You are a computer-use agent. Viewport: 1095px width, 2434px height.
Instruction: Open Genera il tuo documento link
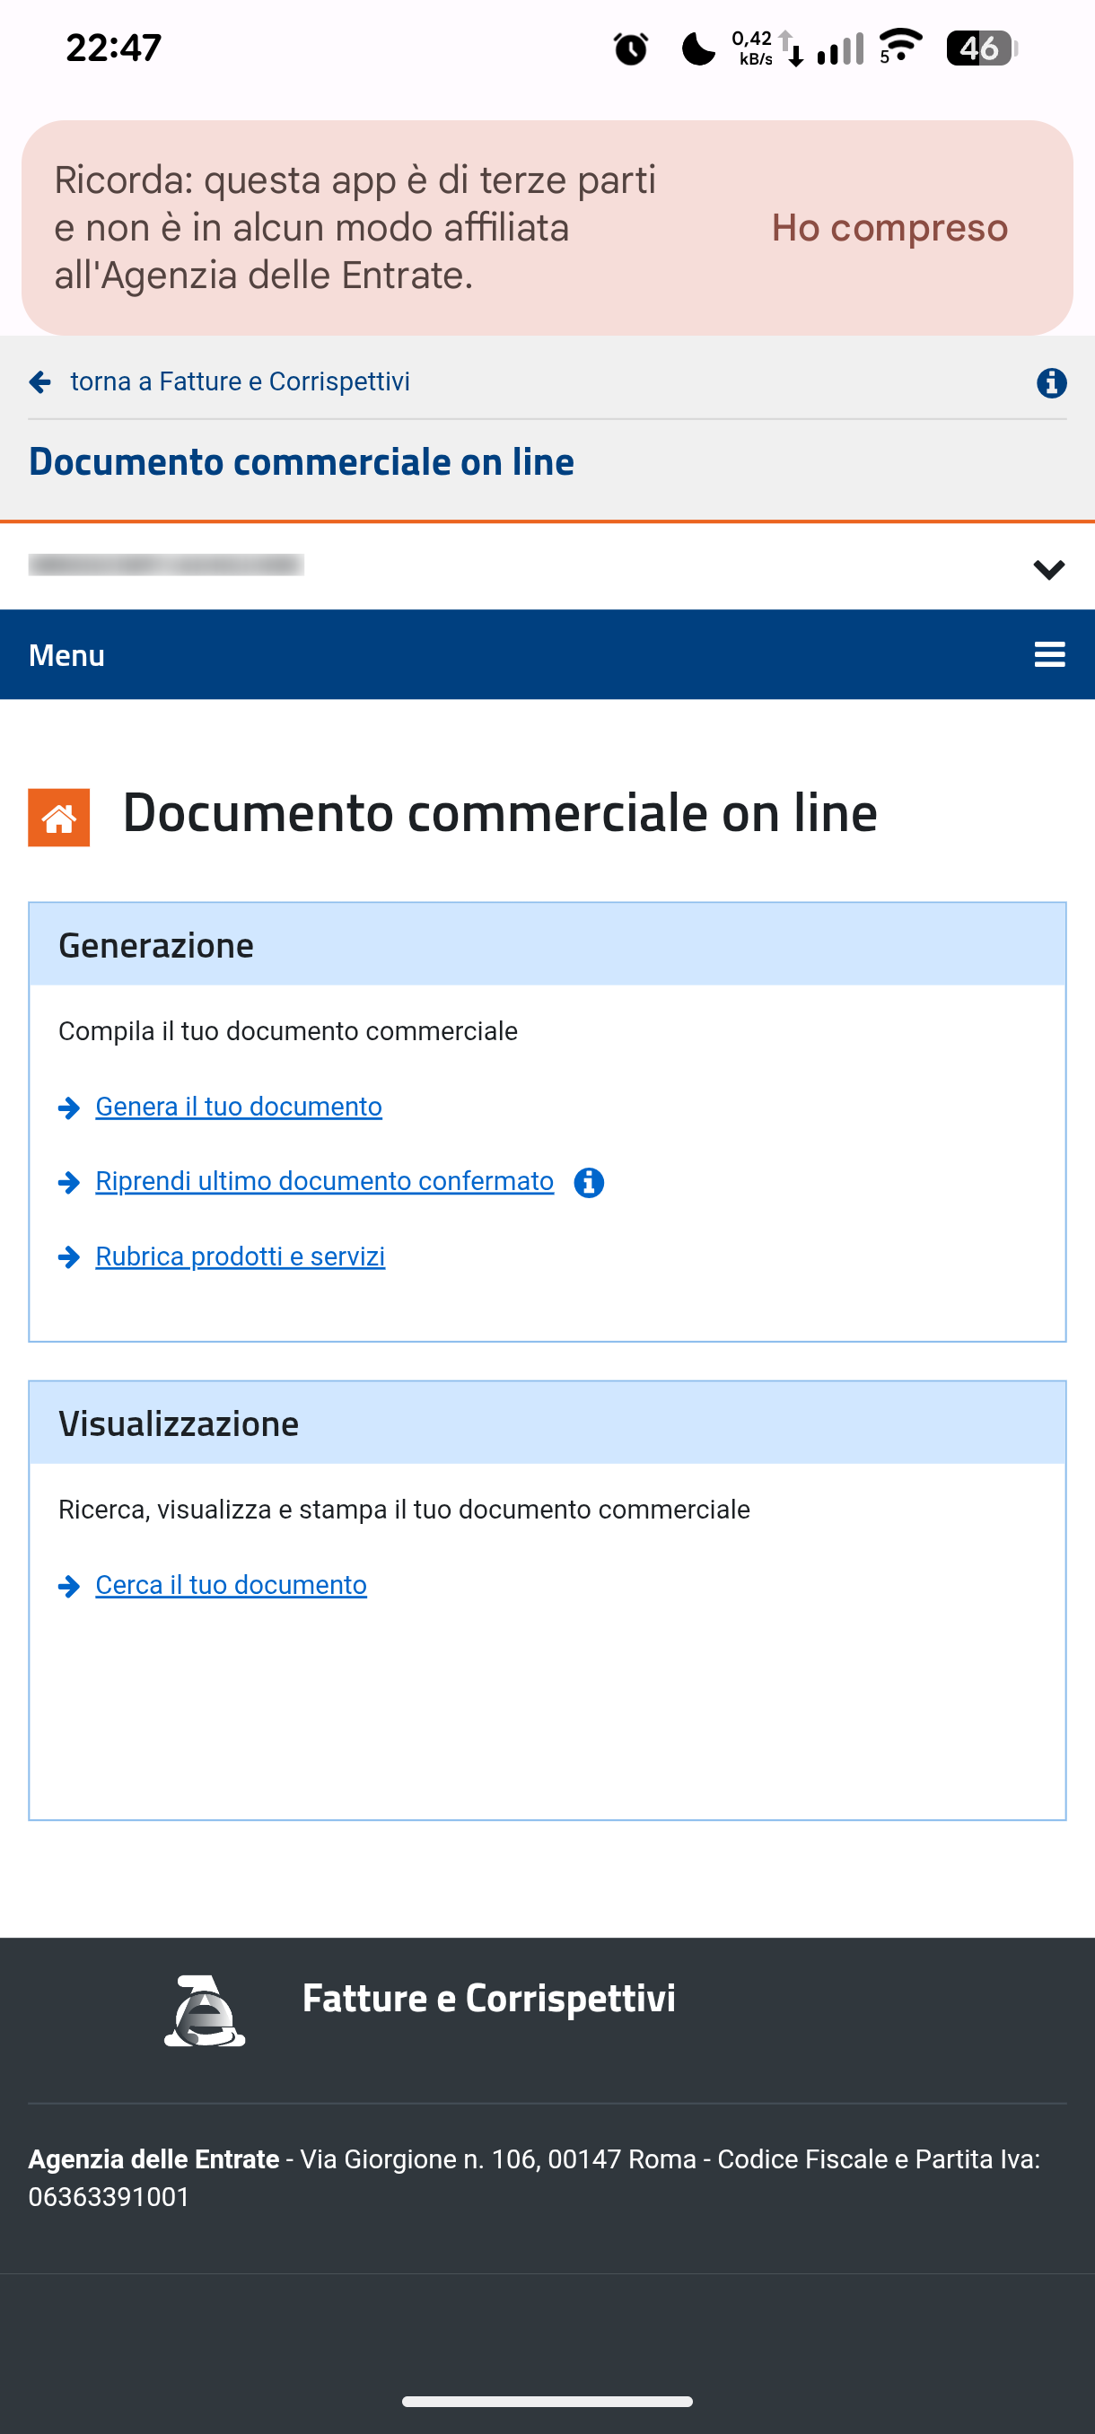238,1107
